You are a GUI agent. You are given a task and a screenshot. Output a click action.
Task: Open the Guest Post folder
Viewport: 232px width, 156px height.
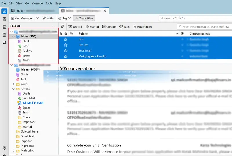[28, 136]
